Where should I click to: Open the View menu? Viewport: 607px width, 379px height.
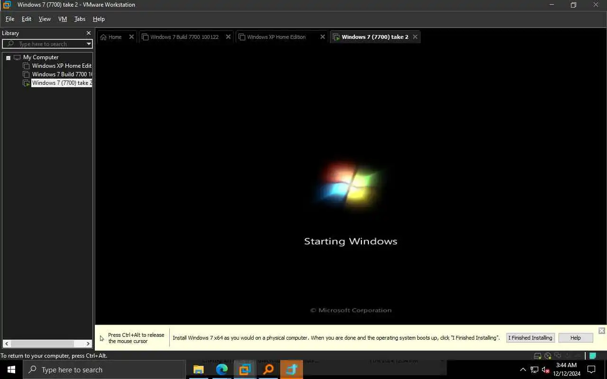45,19
